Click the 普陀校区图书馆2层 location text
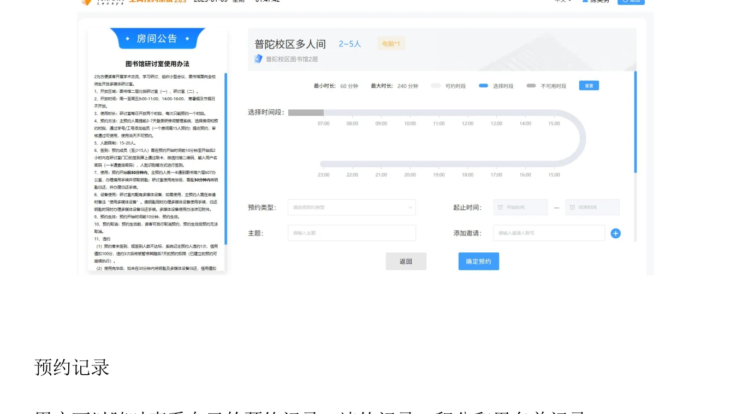 pyautogui.click(x=292, y=59)
